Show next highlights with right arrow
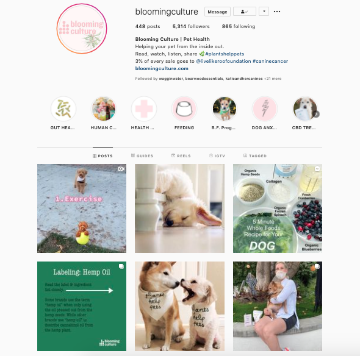This screenshot has height=356, width=360. (316, 114)
